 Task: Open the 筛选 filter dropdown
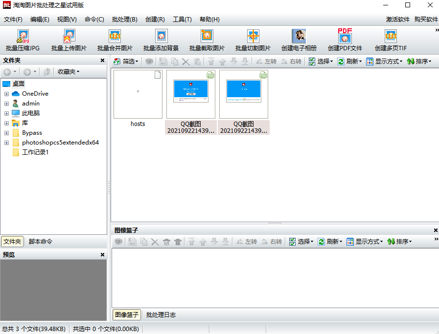pyautogui.click(x=125, y=61)
